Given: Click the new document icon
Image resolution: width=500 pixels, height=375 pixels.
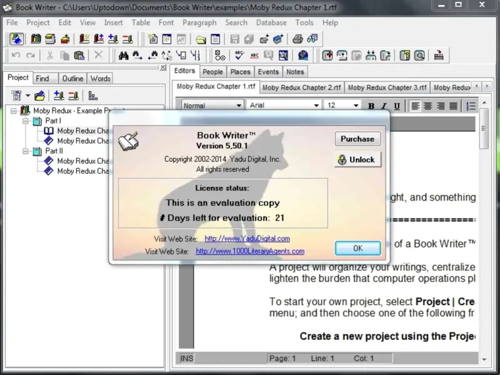Looking at the screenshot, I should (152, 39).
